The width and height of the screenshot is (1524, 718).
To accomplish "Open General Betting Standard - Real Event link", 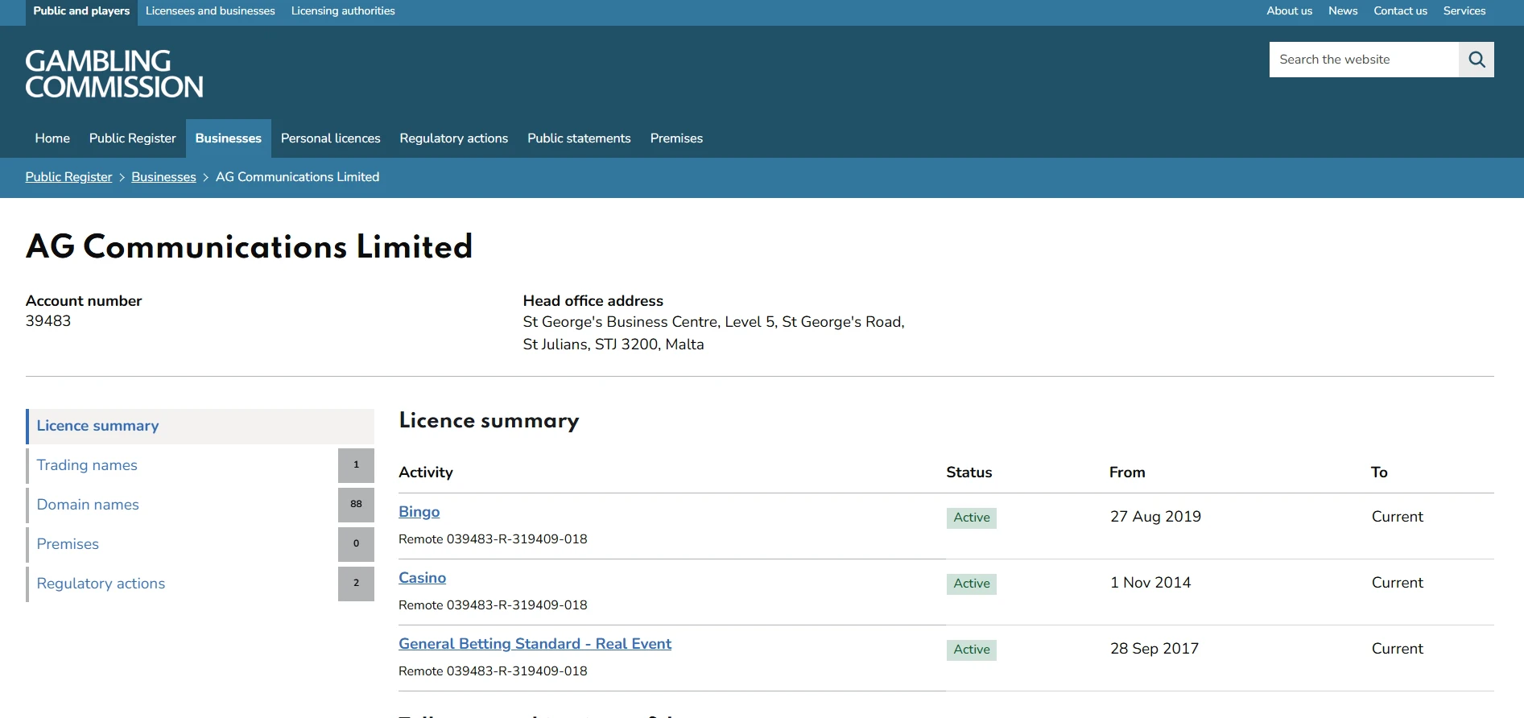I will pos(535,644).
